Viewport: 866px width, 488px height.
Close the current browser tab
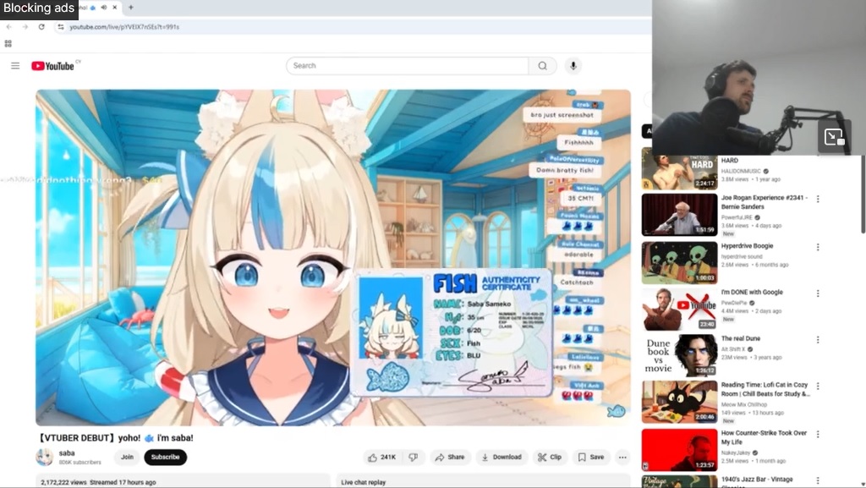click(115, 7)
